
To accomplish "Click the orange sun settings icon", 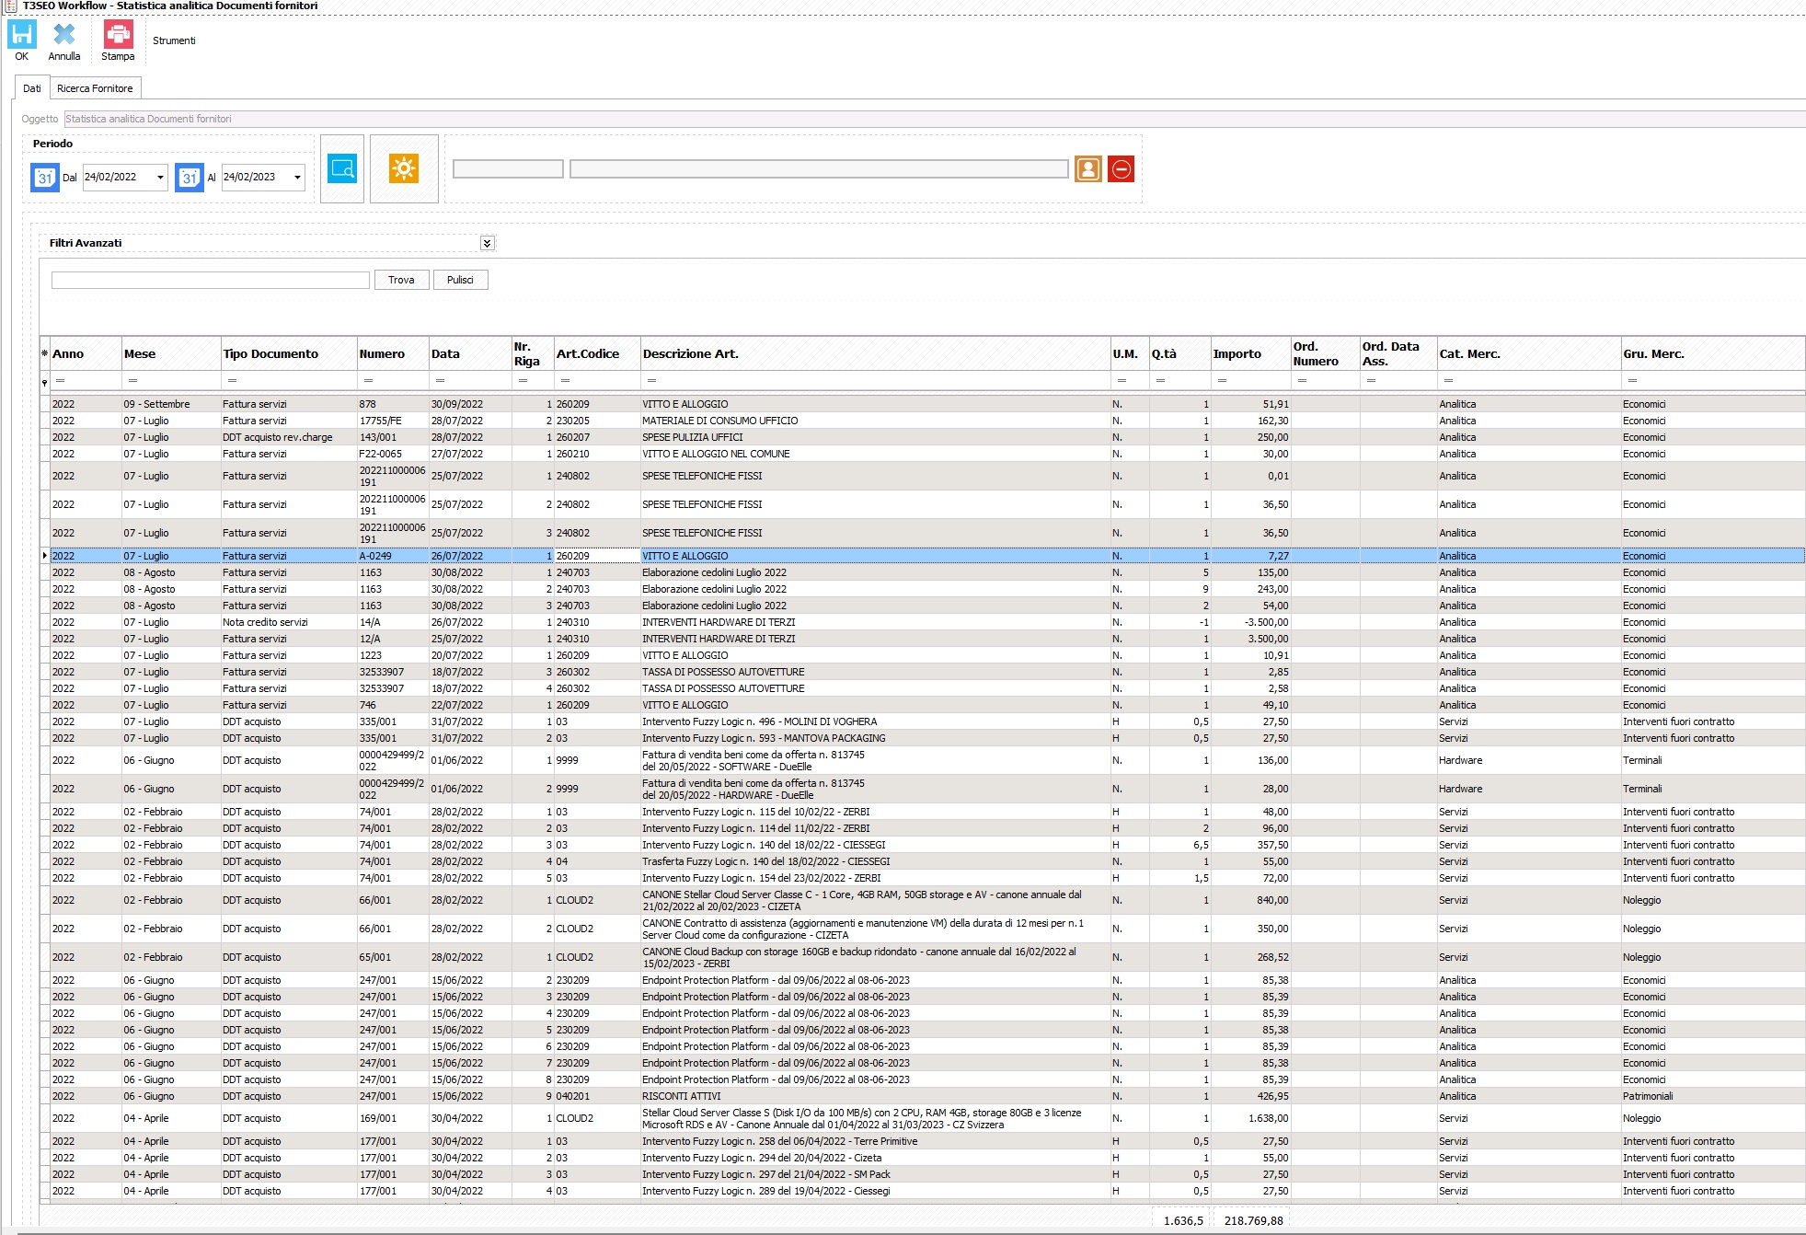I will tap(404, 168).
